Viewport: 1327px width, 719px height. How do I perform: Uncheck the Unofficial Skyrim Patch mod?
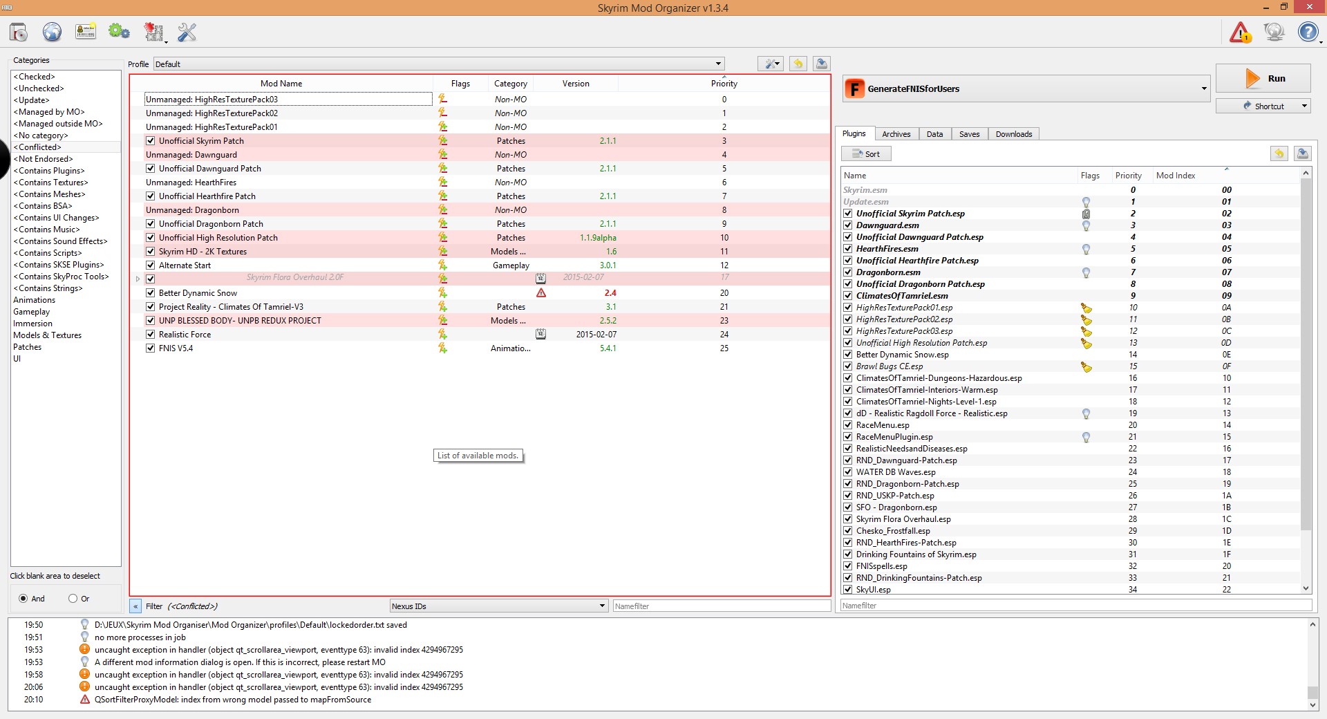(x=150, y=141)
